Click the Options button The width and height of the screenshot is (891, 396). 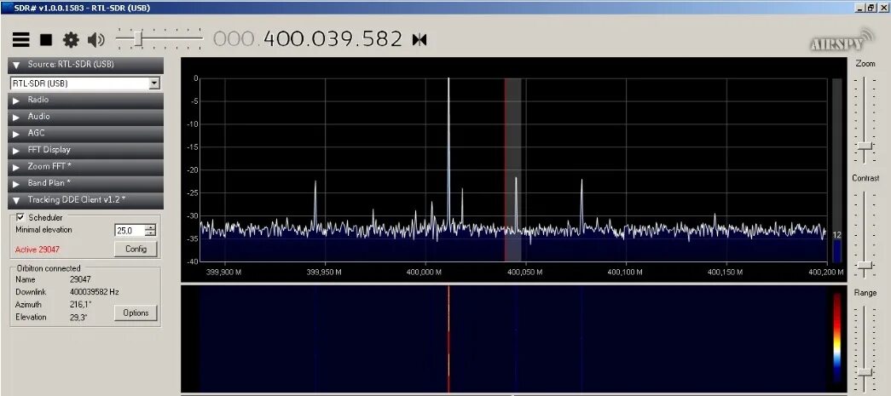(136, 313)
